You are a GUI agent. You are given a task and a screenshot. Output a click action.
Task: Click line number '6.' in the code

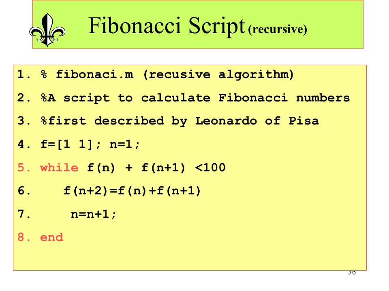24,191
